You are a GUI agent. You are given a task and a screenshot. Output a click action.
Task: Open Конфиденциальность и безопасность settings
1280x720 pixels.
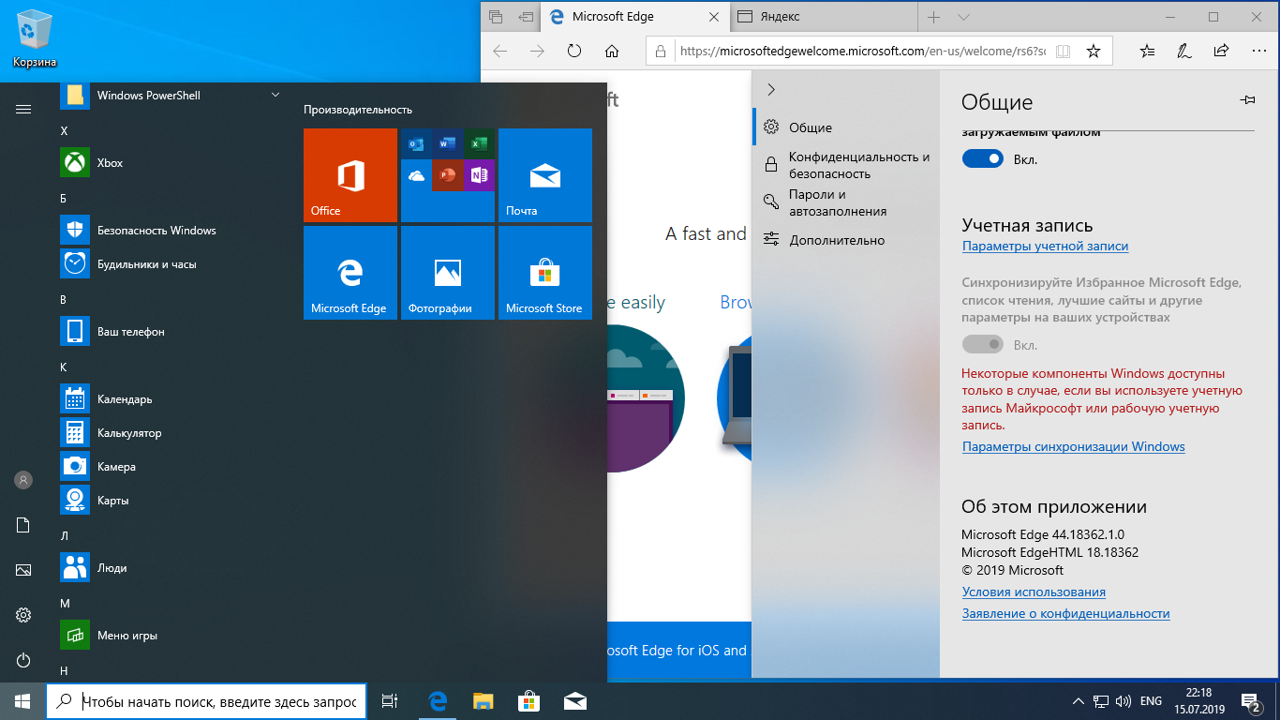845,165
